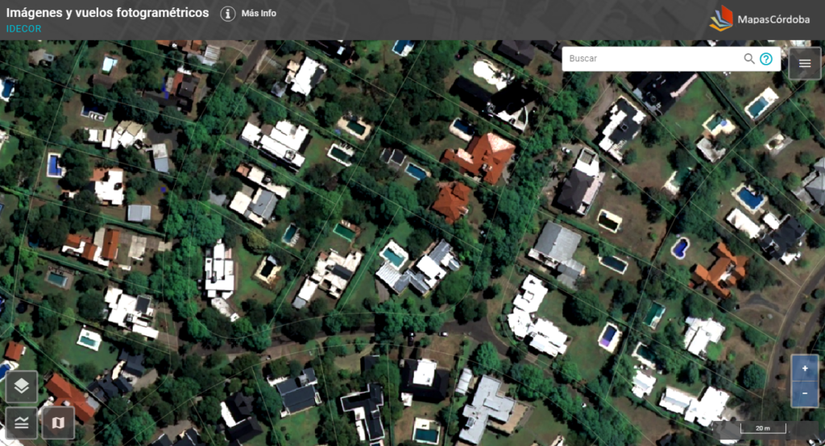Click the folded map basemap icon
Screen dimensions: 825x446
tap(58, 423)
